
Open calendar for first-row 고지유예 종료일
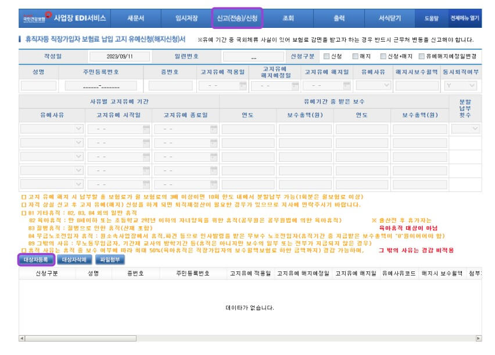coord(213,129)
